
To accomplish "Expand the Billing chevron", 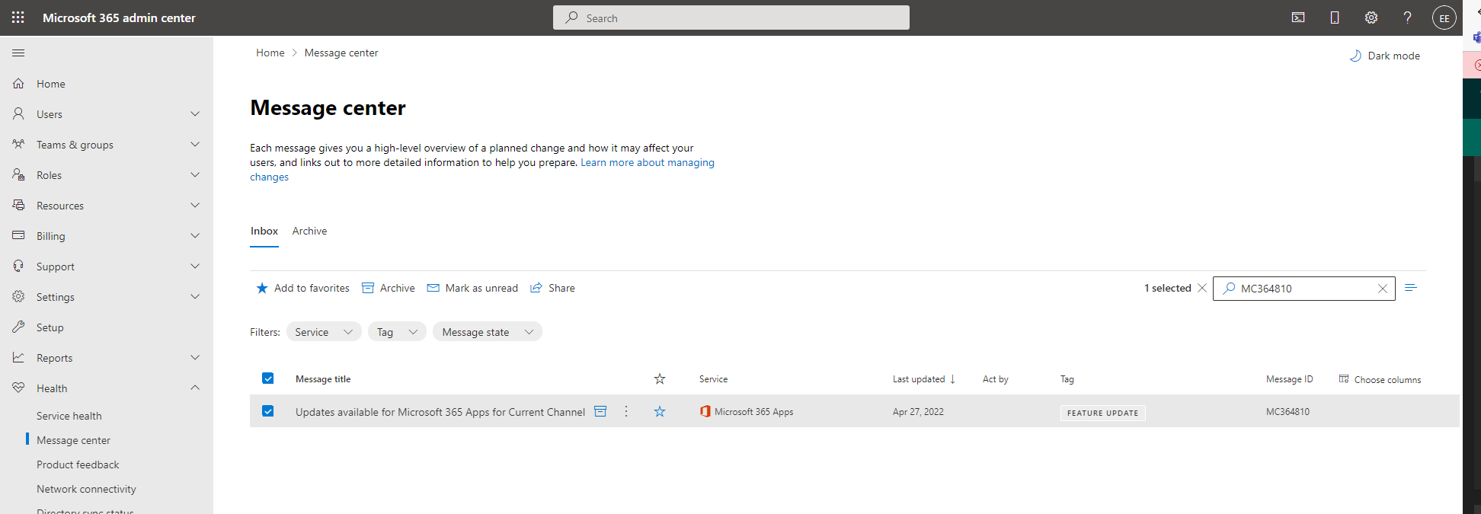I will pos(195,236).
